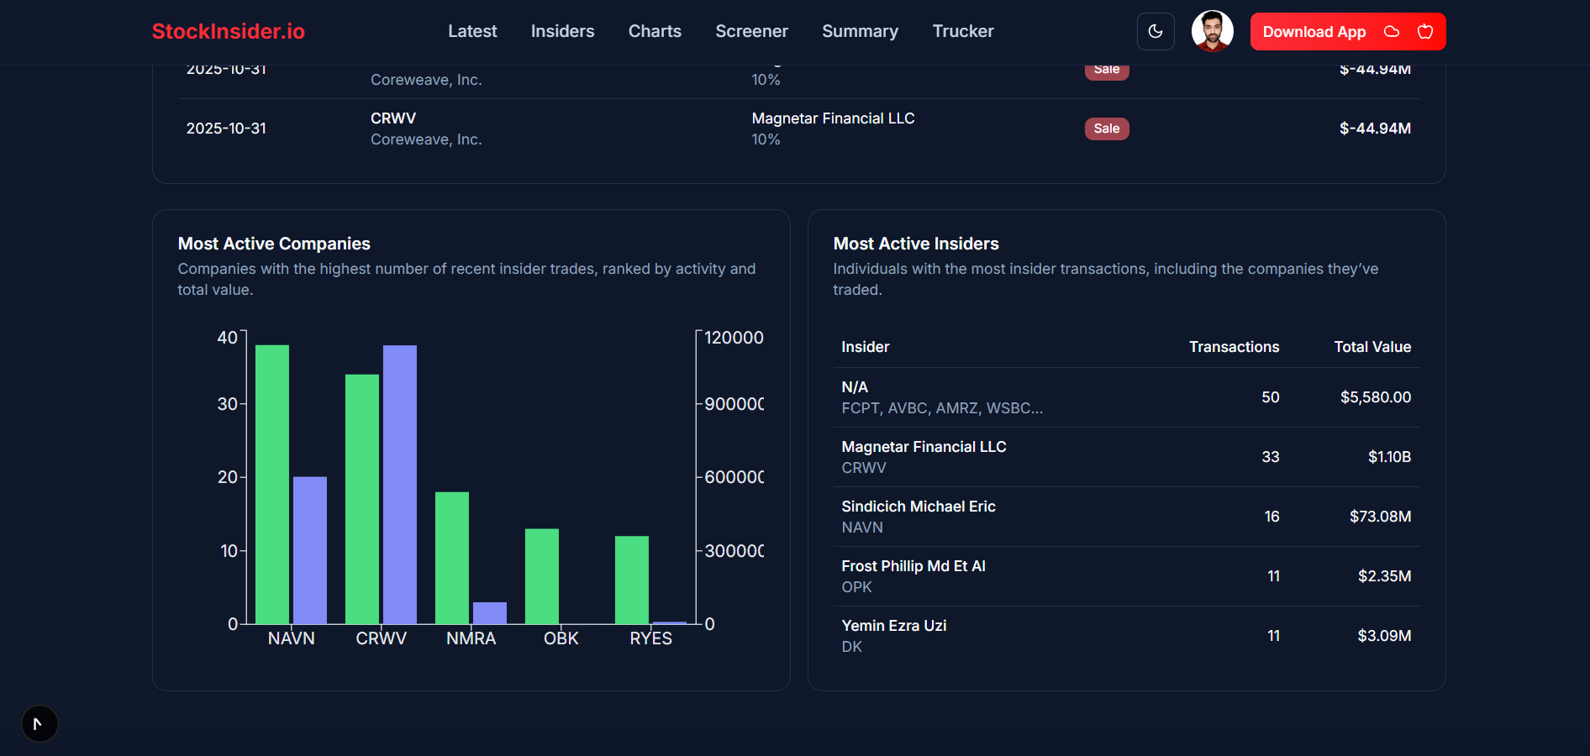Open the Charts nav item

tap(655, 31)
